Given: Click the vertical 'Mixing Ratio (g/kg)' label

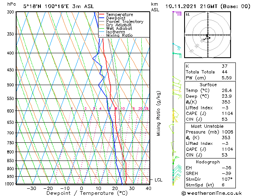Looking at the screenshot, I should click(158, 113).
